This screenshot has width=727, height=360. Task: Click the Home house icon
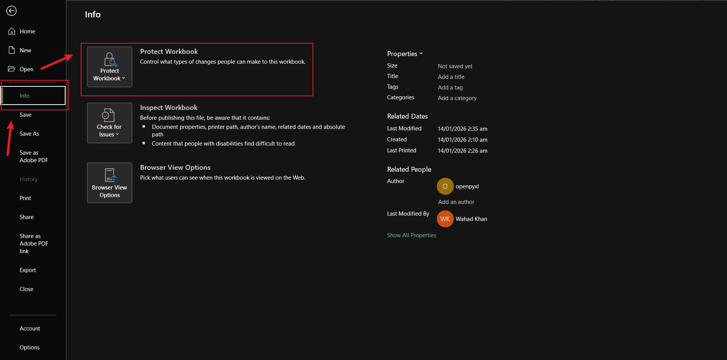[x=12, y=31]
